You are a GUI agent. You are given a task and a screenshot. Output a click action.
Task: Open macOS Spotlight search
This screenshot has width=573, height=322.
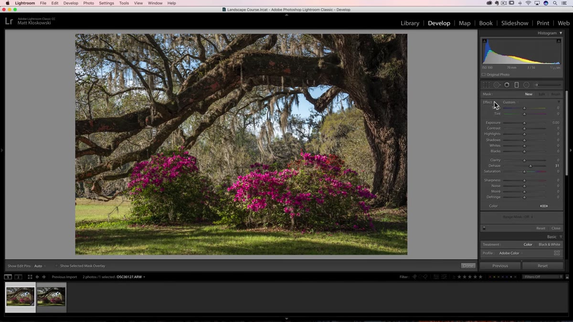(x=555, y=3)
